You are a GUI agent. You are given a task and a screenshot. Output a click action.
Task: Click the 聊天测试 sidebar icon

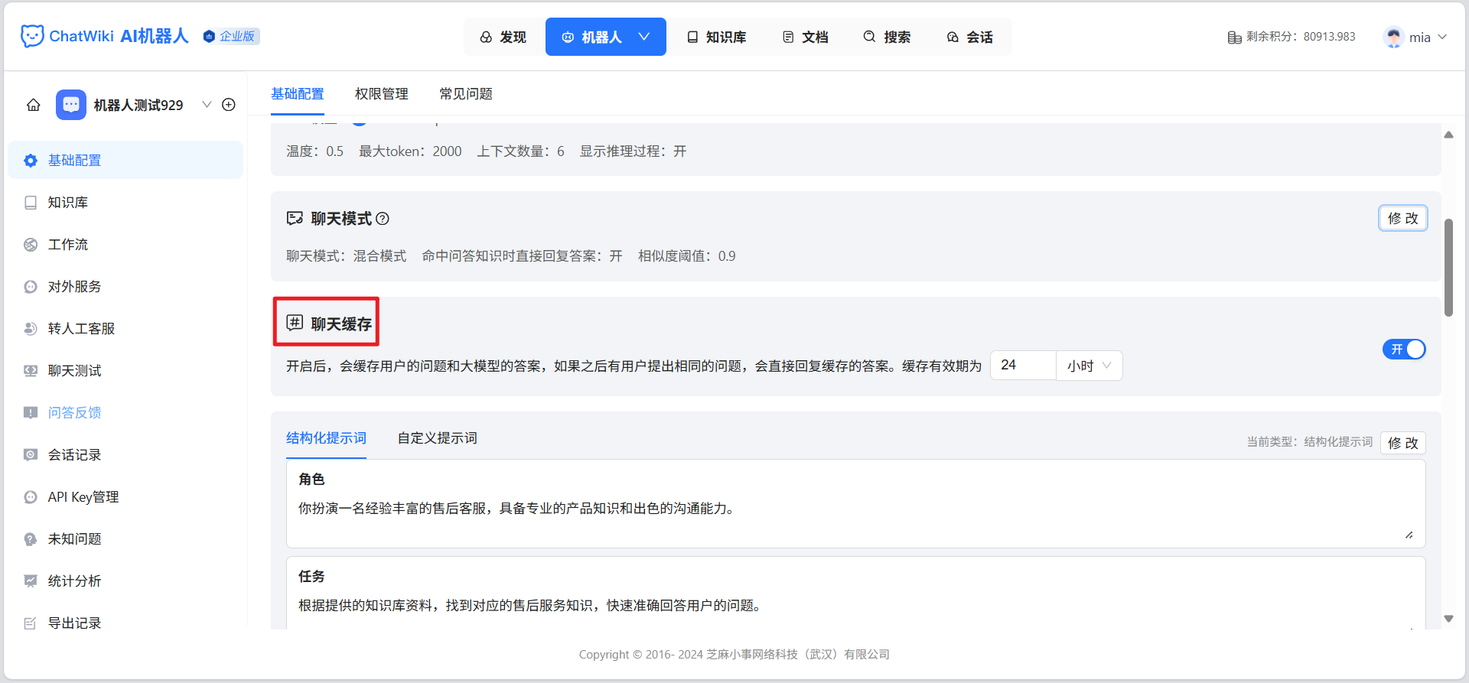[x=31, y=371]
